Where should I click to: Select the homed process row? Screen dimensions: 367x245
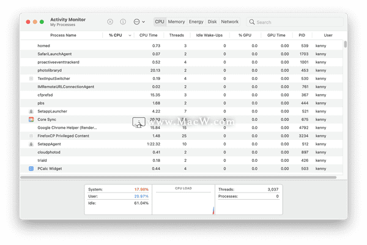point(182,46)
